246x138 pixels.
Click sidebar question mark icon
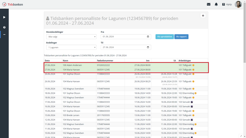point(4,27)
